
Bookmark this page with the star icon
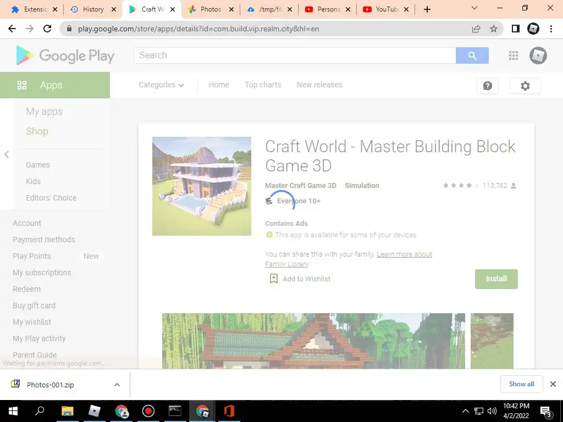click(494, 29)
